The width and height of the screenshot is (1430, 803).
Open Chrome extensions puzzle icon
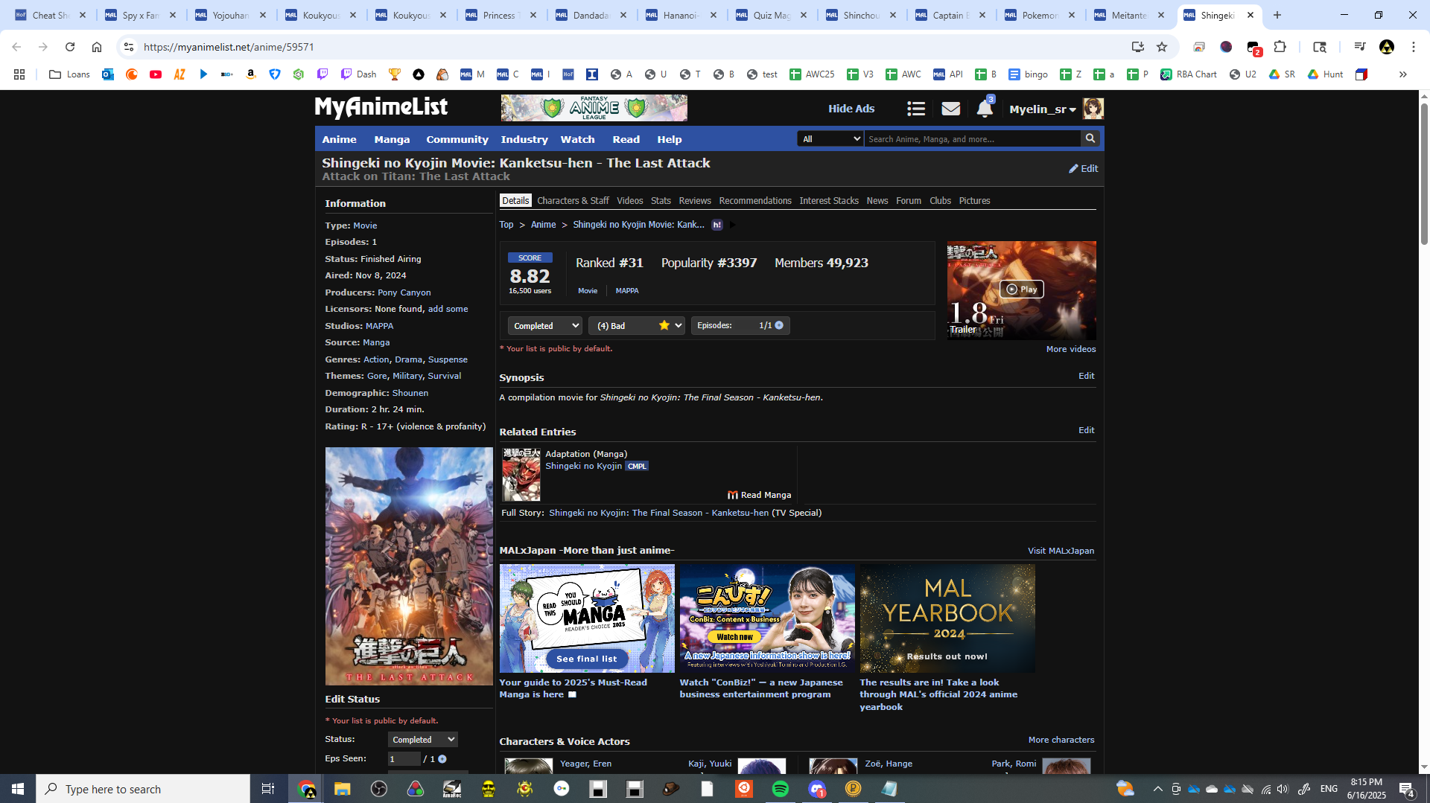pyautogui.click(x=1280, y=47)
